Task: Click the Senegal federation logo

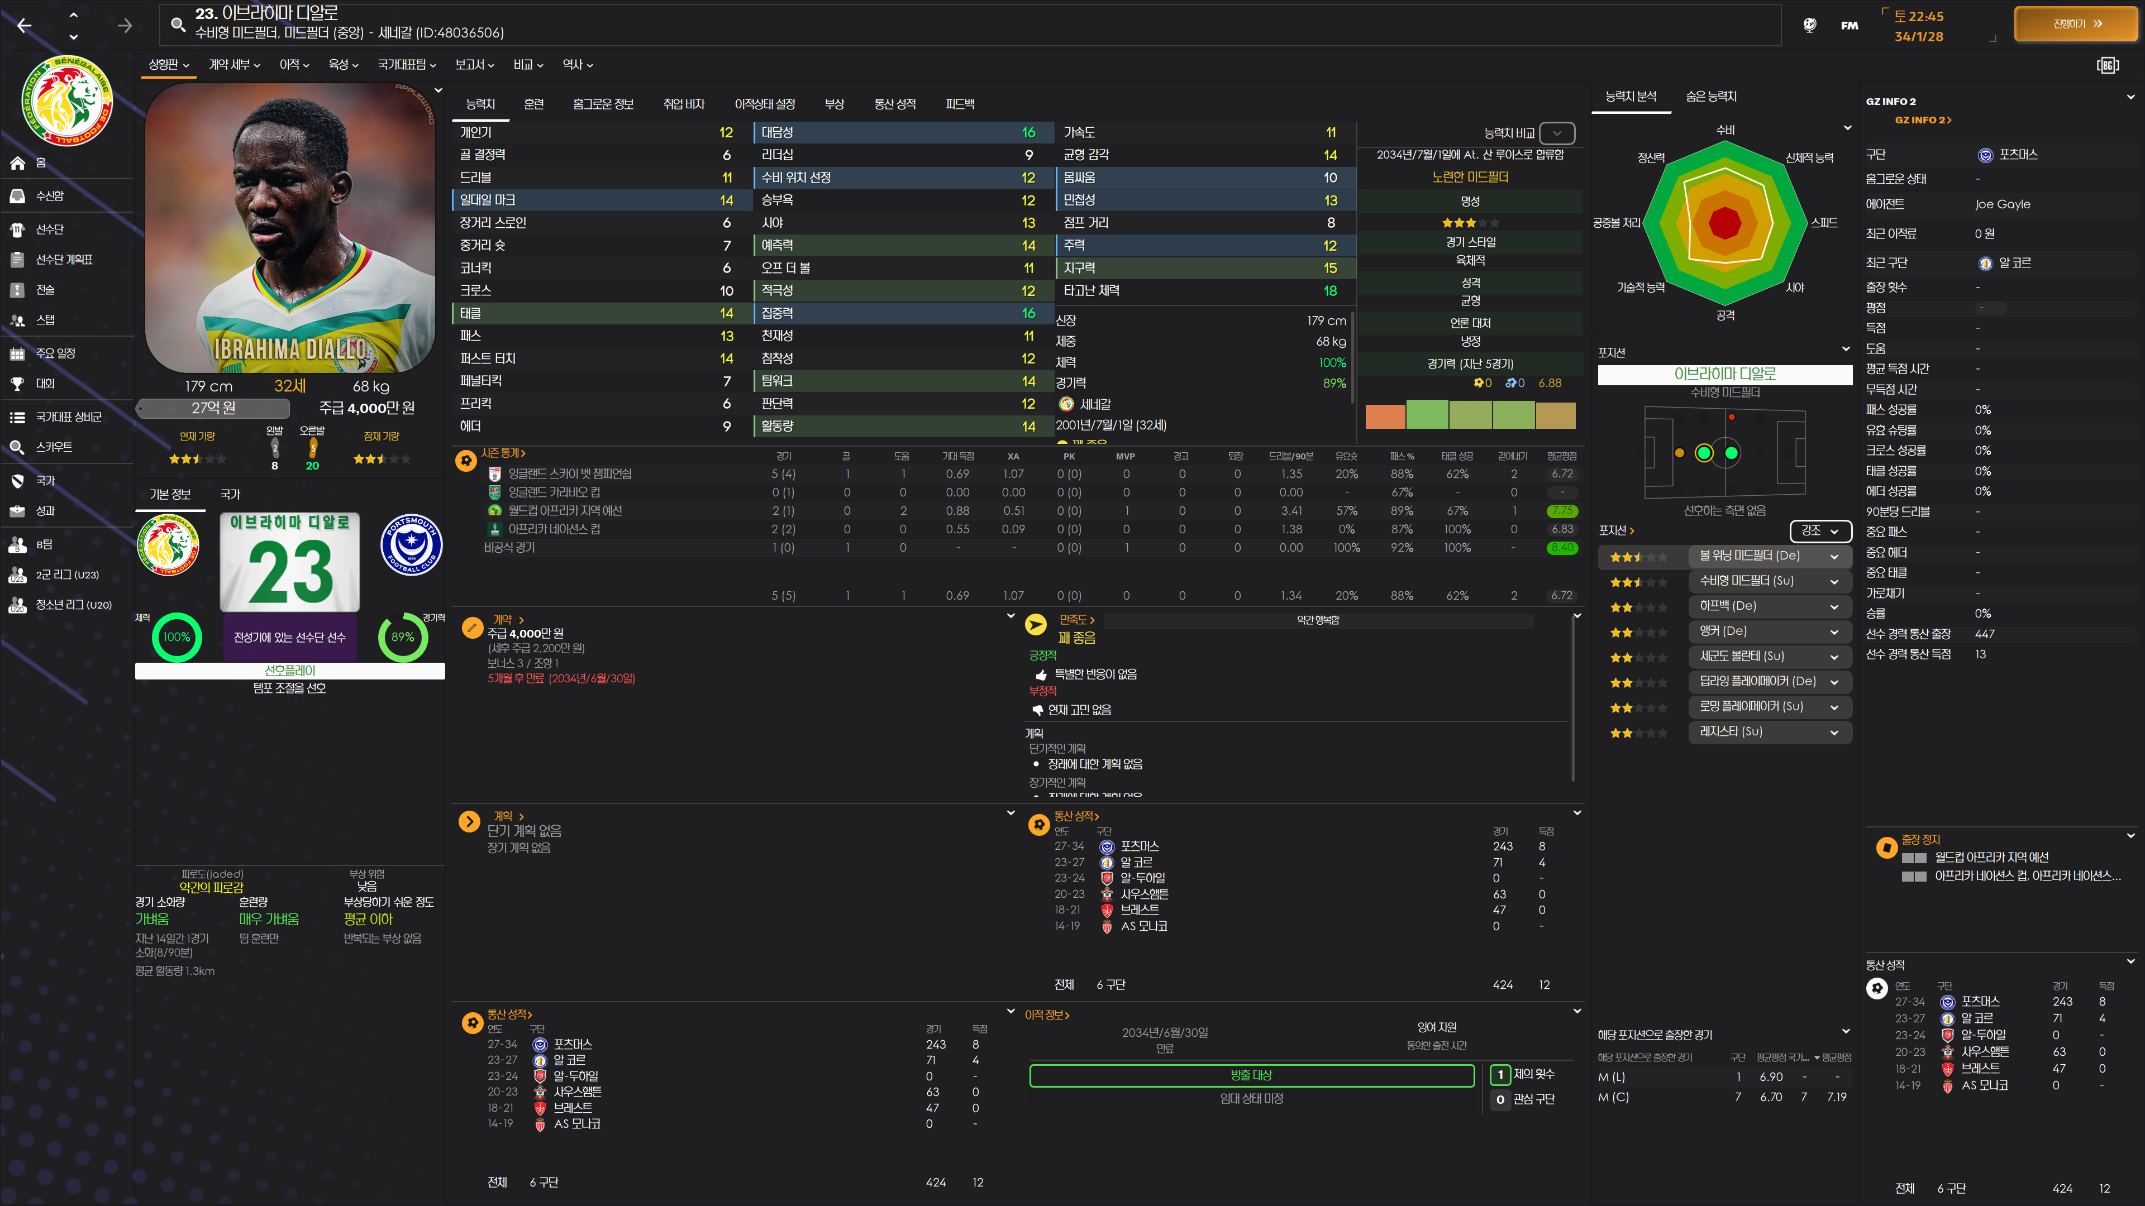Action: click(x=68, y=100)
